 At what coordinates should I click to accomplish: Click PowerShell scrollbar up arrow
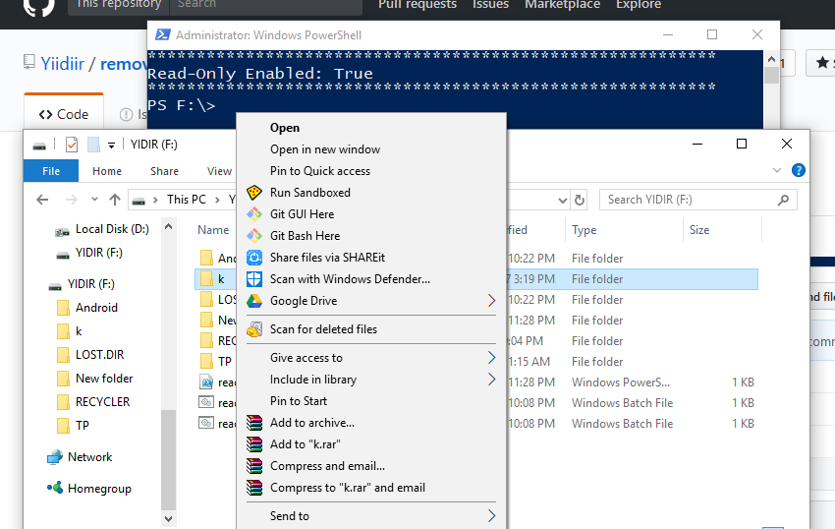click(x=771, y=59)
